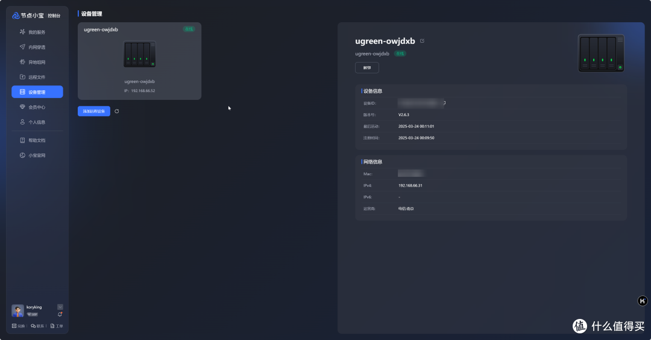The image size is (651, 340).
Task: Open 我的服务 in the sidebar
Action: [37, 32]
